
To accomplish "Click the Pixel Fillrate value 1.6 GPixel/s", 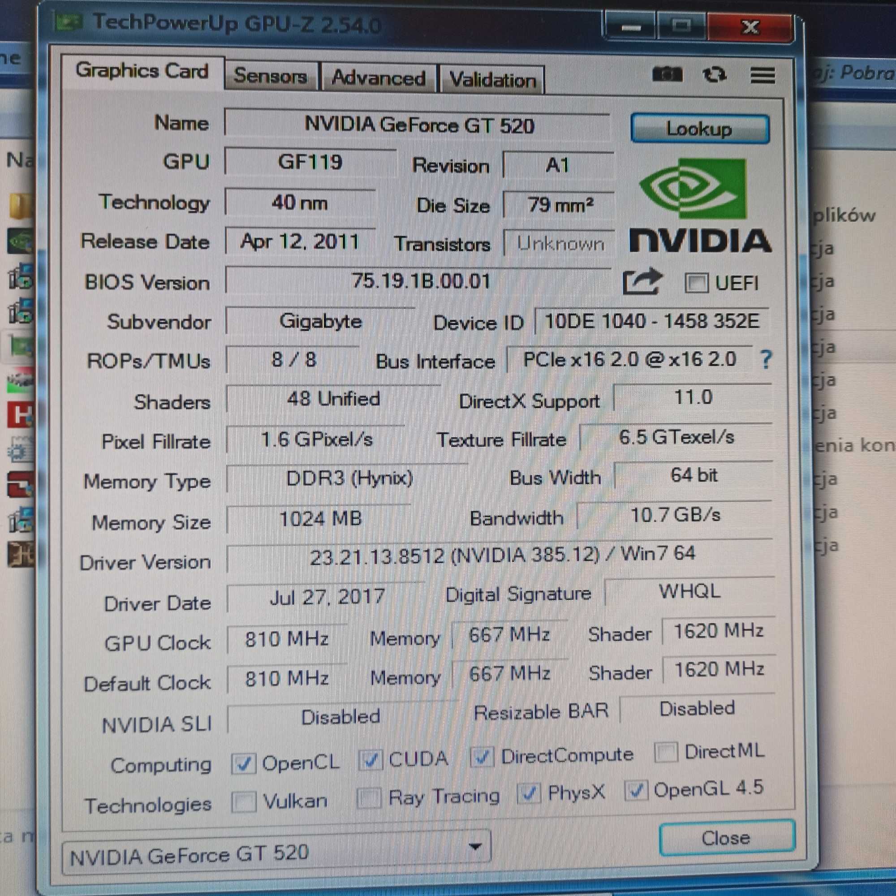I will click(x=316, y=439).
